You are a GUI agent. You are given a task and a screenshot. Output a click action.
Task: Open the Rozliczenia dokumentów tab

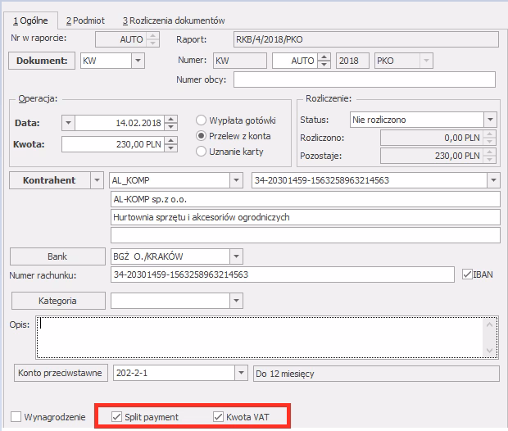[174, 20]
